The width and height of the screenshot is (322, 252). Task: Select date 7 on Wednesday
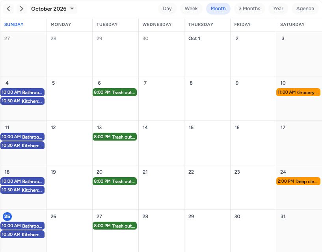click(x=145, y=83)
